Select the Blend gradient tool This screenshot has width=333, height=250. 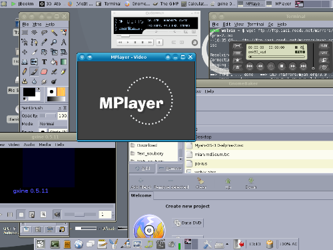pyautogui.click(x=63, y=62)
